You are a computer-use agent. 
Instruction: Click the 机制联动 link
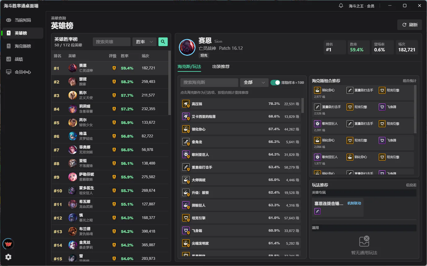click(x=354, y=203)
